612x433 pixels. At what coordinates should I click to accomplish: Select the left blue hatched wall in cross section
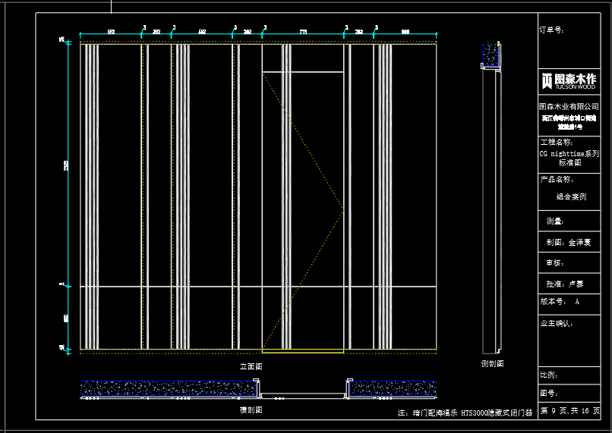point(167,389)
